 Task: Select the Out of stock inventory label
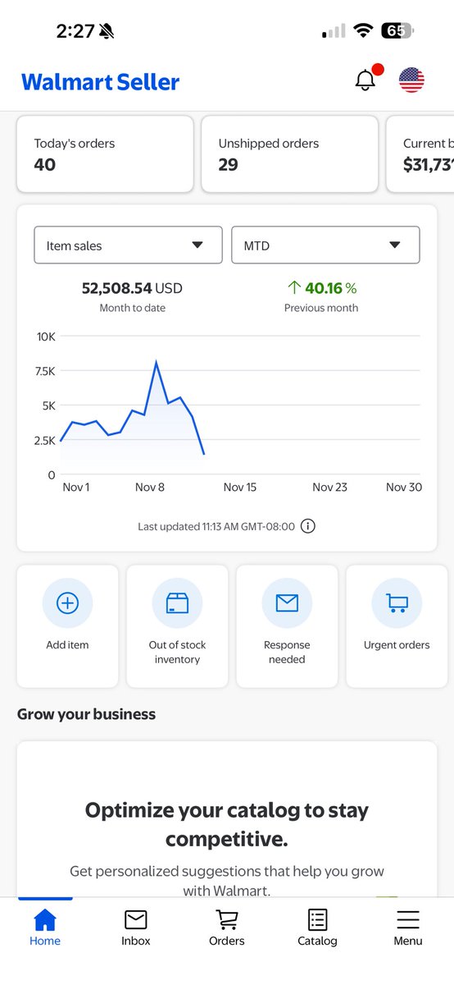click(x=177, y=653)
